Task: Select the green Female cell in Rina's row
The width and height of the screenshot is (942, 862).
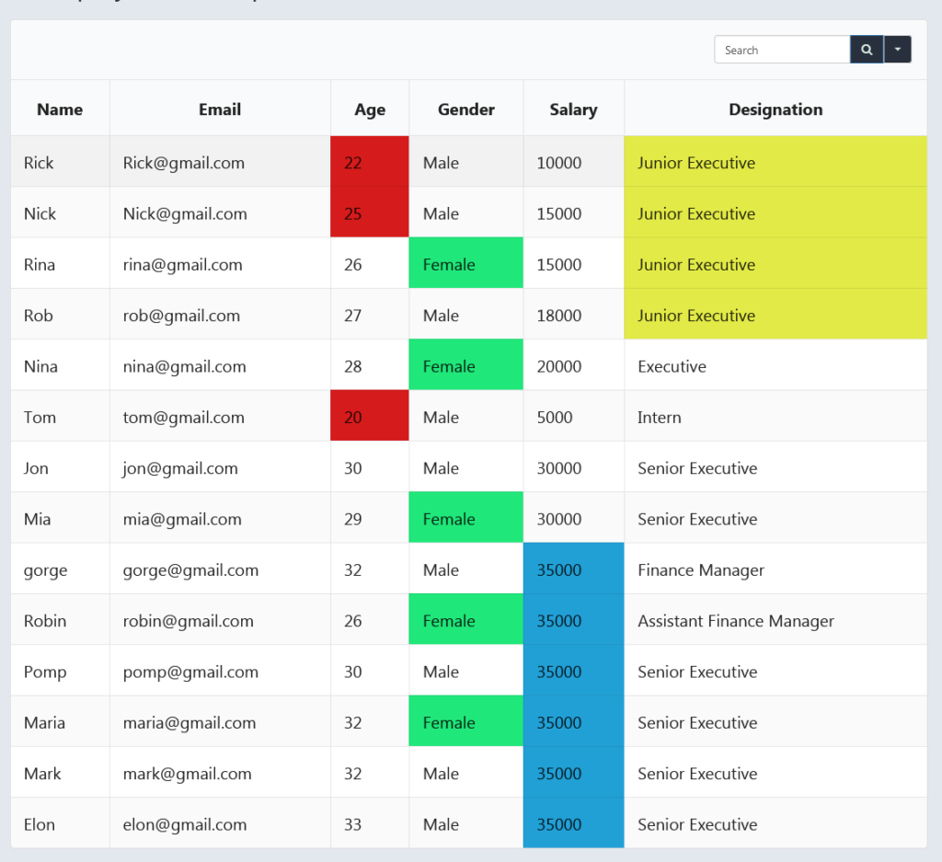Action: 465,263
